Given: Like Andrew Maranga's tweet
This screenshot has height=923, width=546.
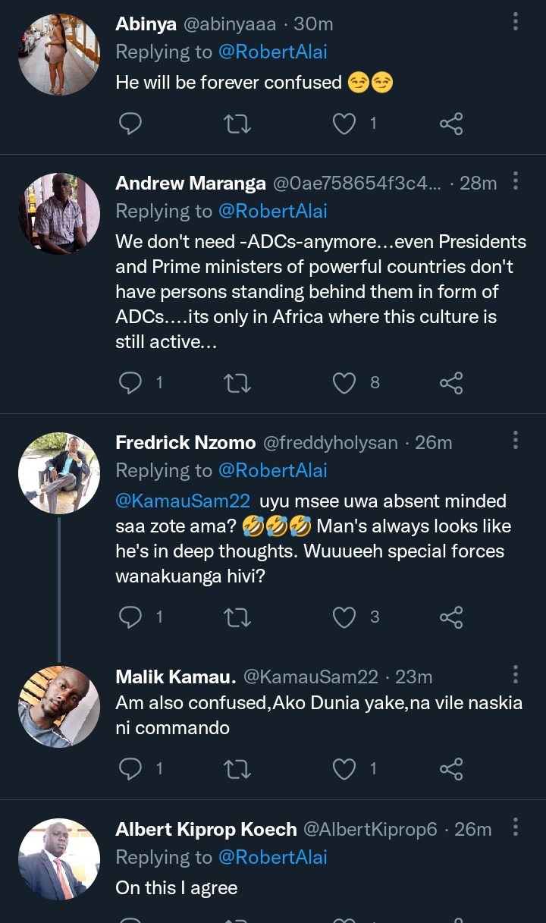Looking at the screenshot, I should (344, 383).
